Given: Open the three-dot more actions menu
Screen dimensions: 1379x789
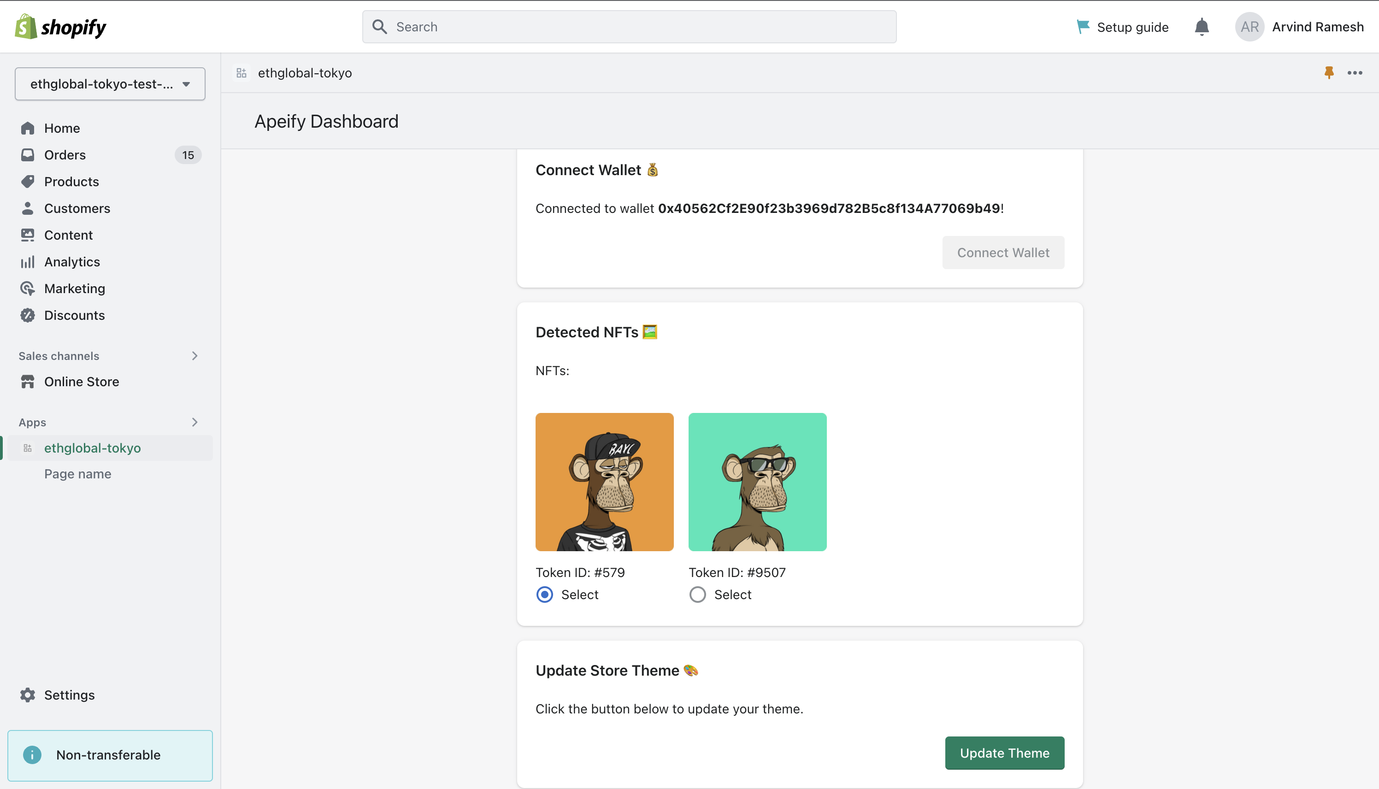Looking at the screenshot, I should pyautogui.click(x=1355, y=73).
